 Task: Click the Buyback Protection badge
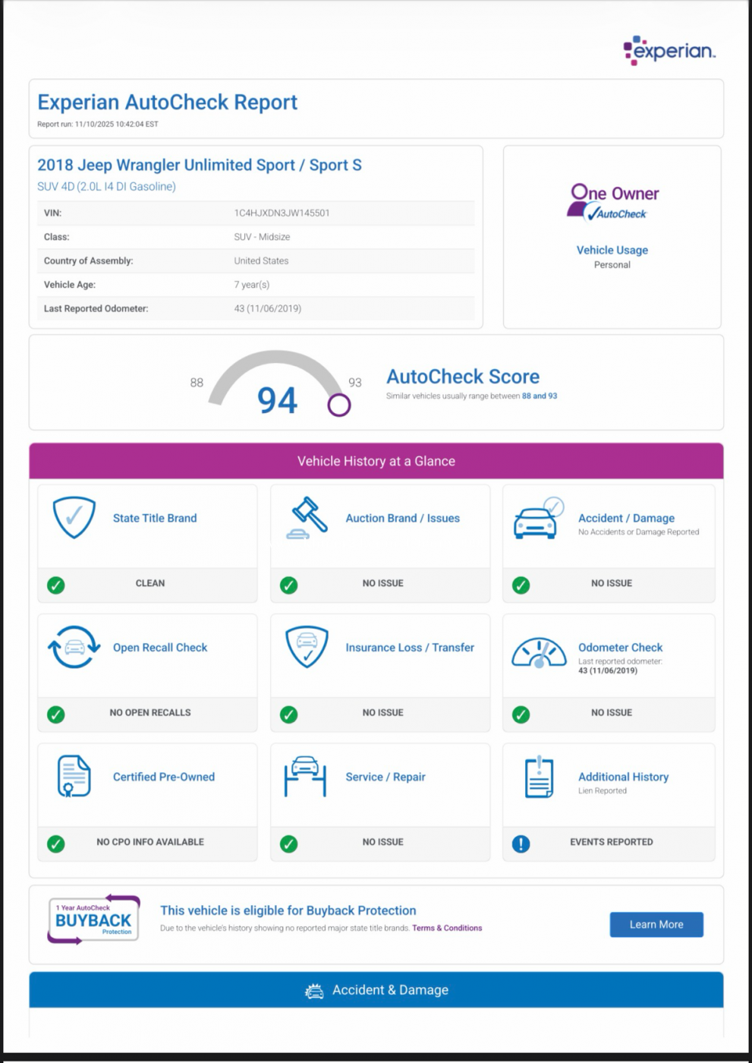(x=93, y=919)
